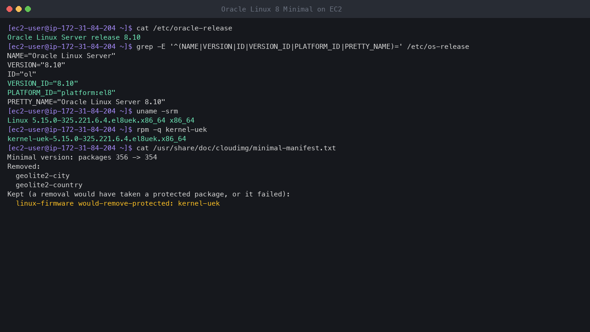Image resolution: width=590 pixels, height=332 pixels.
Task: Click the line starting with "Kept (a removal"
Action: (x=149, y=194)
